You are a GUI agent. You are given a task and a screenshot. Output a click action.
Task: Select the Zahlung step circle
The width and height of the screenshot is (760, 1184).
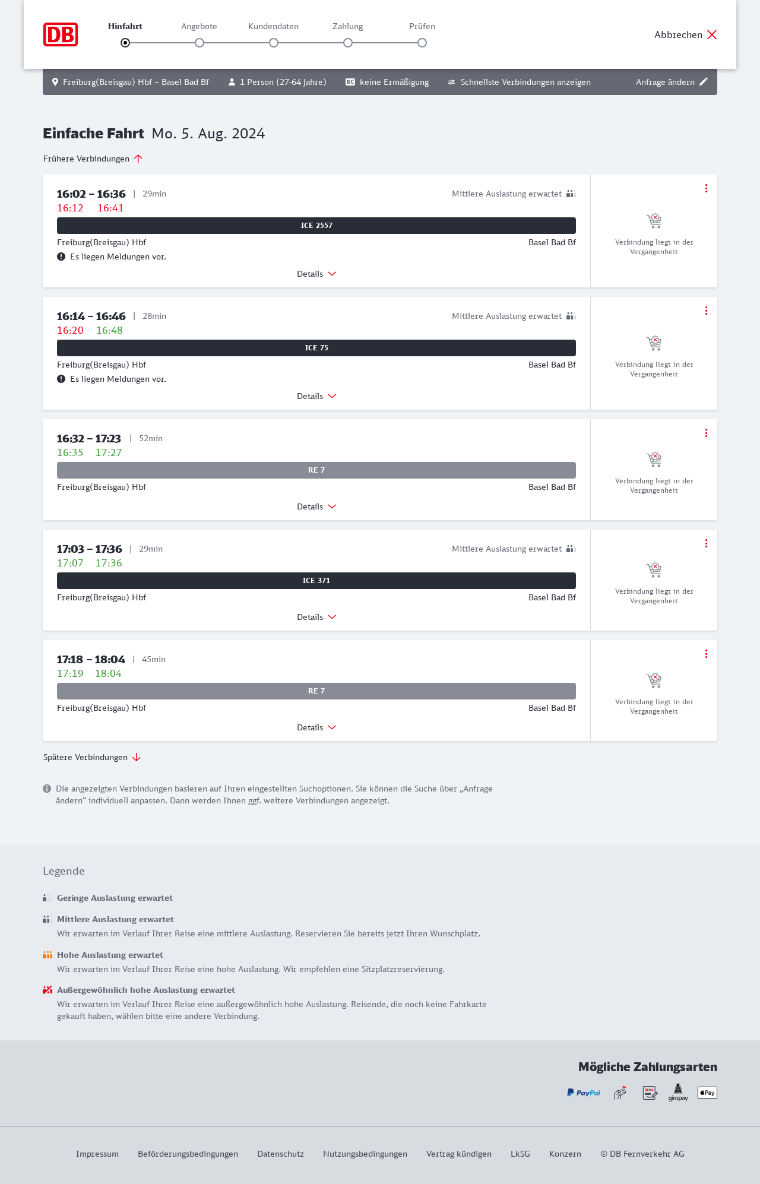(x=348, y=43)
